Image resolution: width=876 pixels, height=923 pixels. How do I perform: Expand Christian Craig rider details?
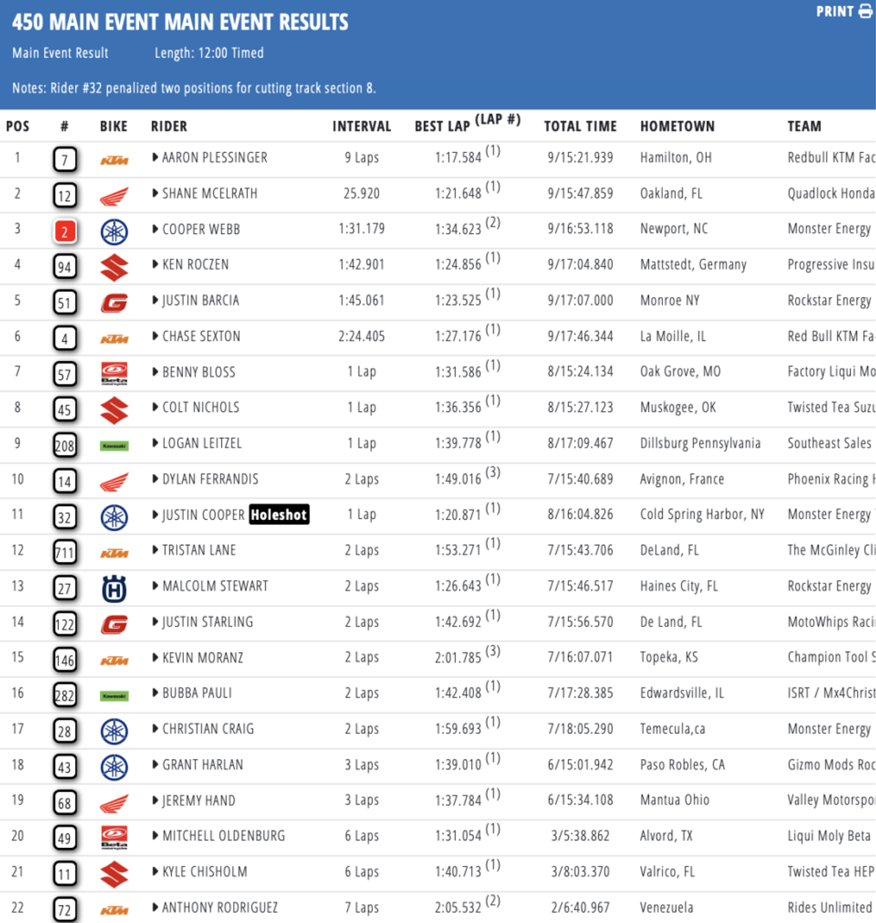tap(155, 729)
